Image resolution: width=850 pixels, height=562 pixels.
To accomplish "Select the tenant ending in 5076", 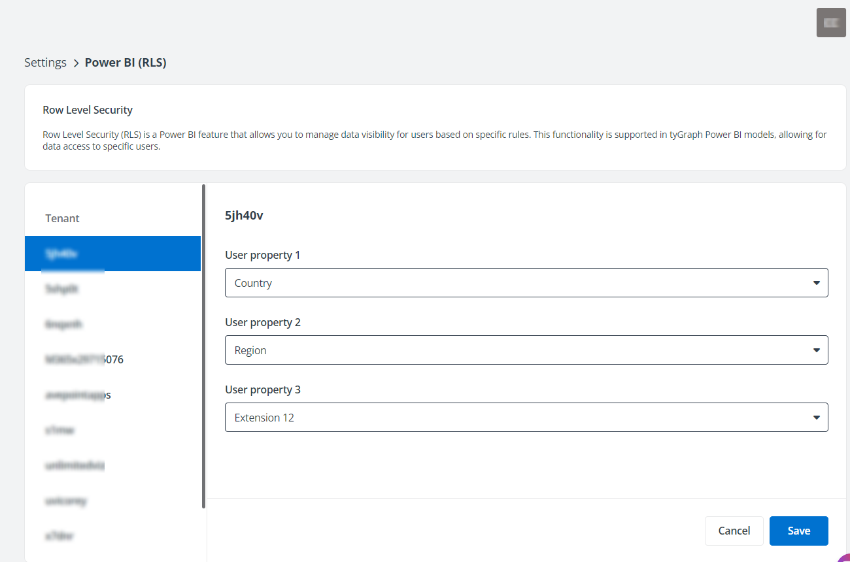I will click(x=84, y=359).
